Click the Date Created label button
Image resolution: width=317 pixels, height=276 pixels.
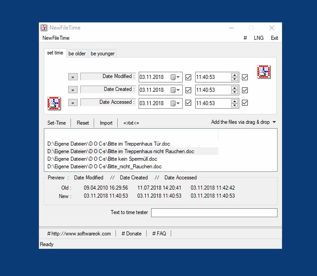pos(108,89)
